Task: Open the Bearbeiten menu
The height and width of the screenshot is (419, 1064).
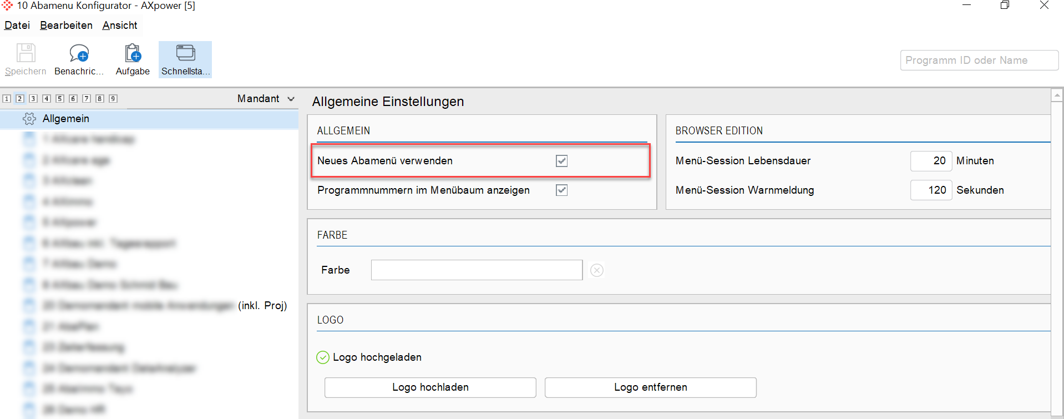Action: [66, 26]
